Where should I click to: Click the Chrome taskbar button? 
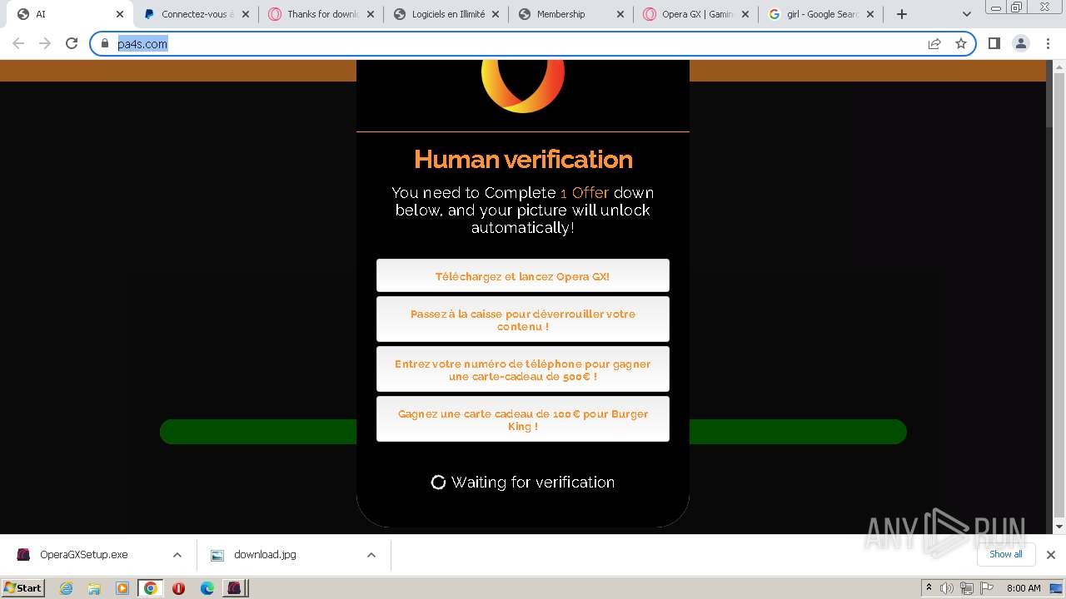[151, 588]
